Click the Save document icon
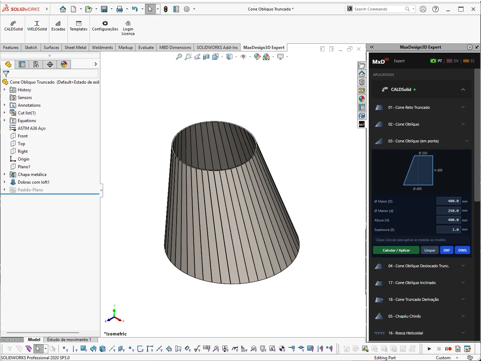This screenshot has width=481, height=361. tap(104, 9)
